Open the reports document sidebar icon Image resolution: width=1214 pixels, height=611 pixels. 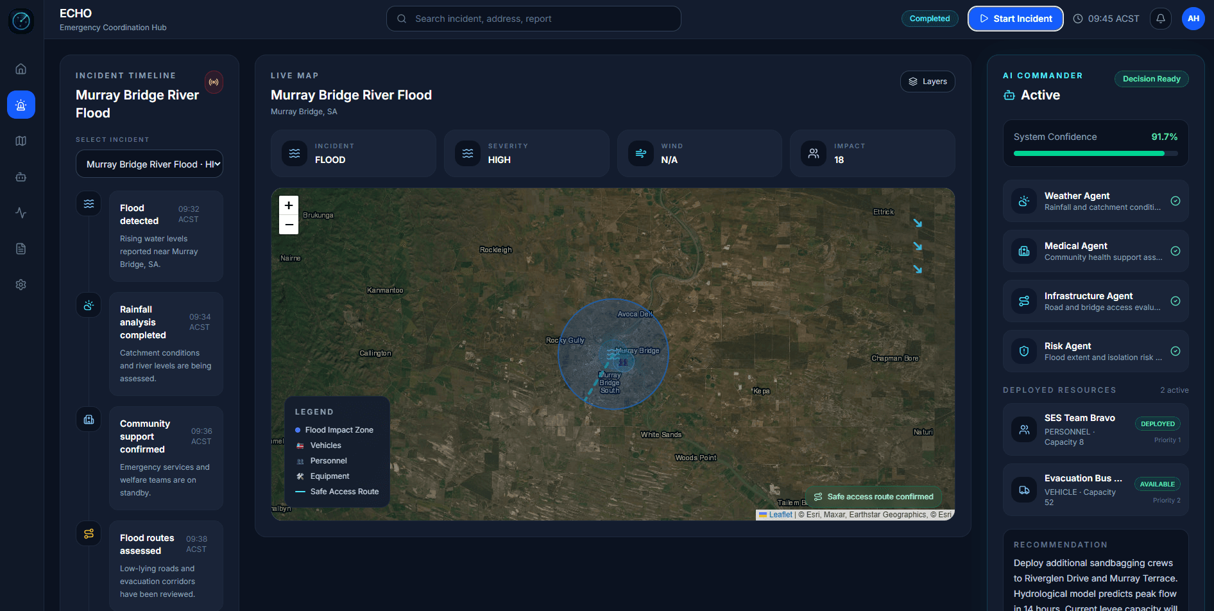21,248
